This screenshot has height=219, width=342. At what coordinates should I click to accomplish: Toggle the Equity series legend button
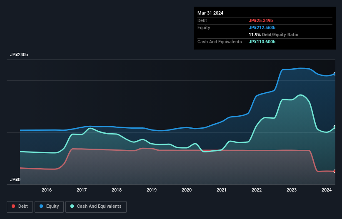(x=49, y=207)
